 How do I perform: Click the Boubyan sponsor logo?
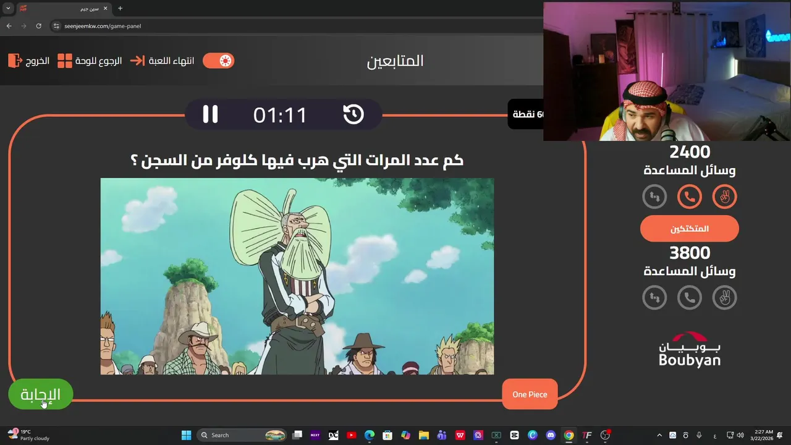tap(690, 349)
